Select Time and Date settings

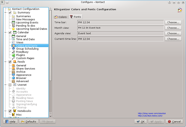coord(25,39)
